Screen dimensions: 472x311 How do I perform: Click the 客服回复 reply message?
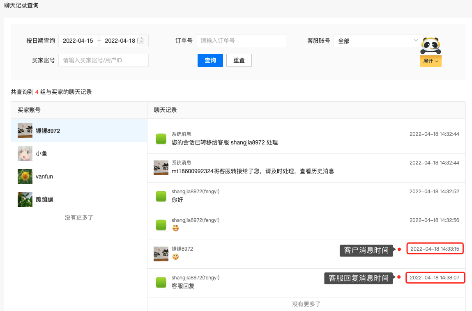[x=183, y=286]
